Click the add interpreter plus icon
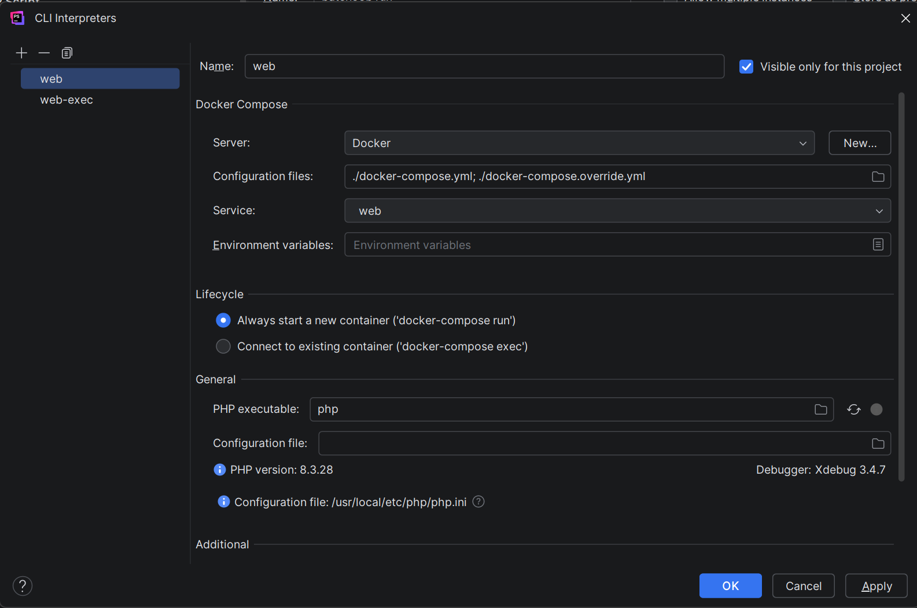Image resolution: width=917 pixels, height=608 pixels. [x=21, y=53]
